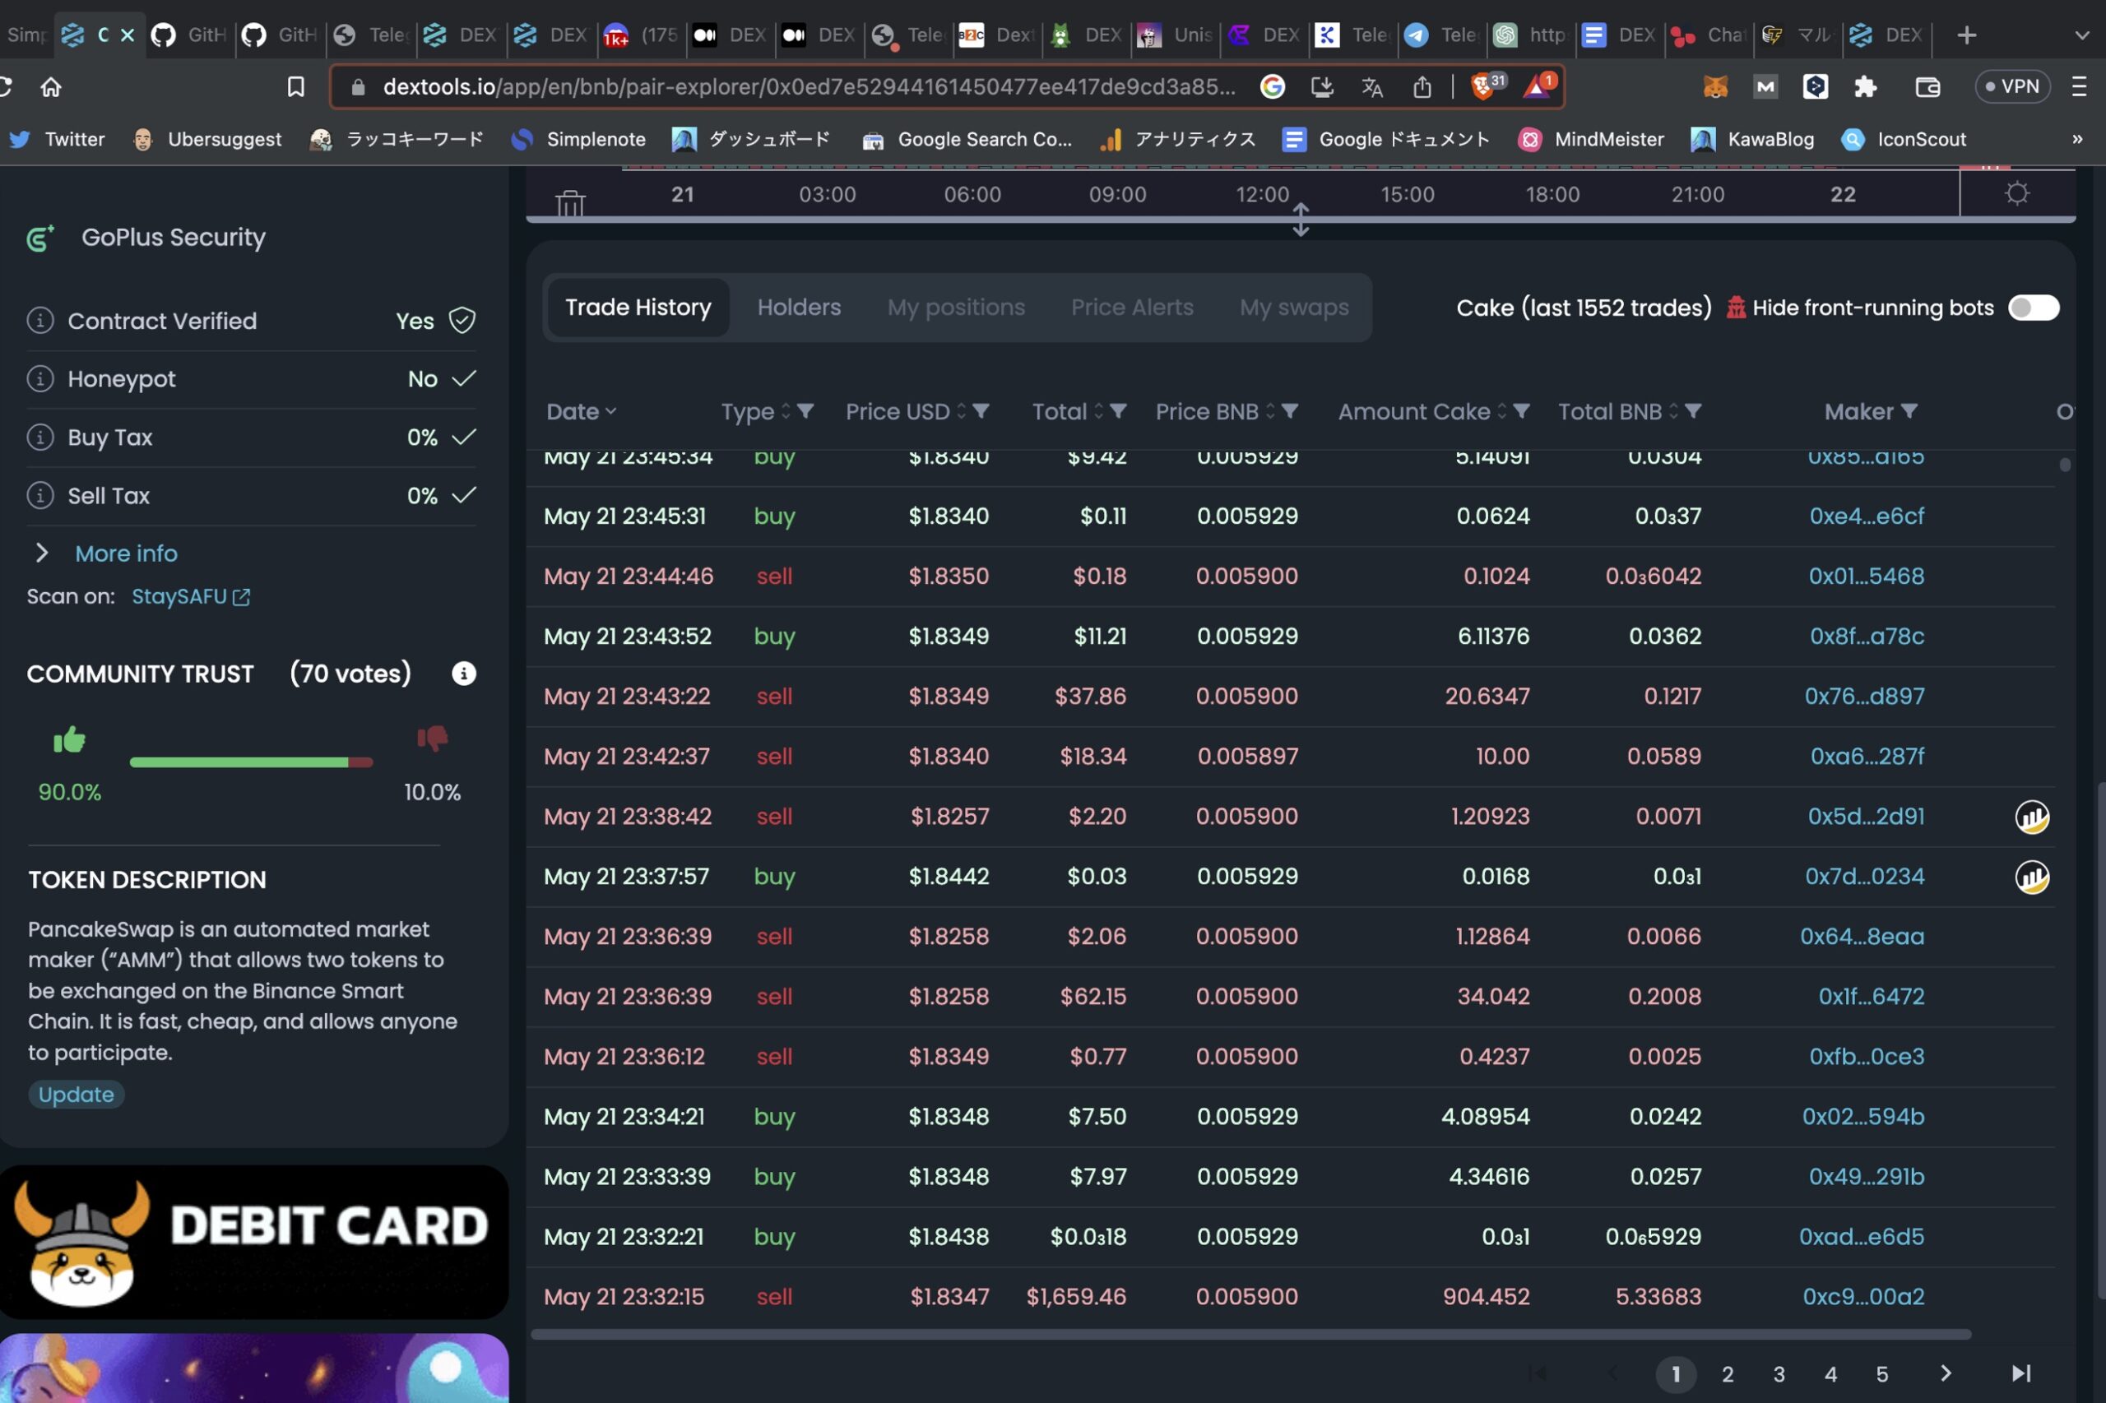Expand the More info section

pos(125,553)
